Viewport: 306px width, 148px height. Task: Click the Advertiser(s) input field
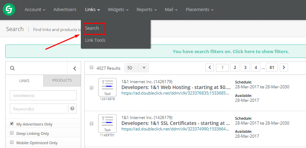(43, 96)
